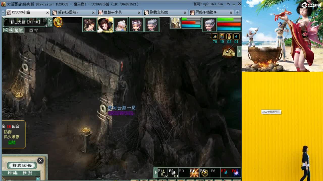Screen dimensions: 323x181
Task: Open the 历 calendar button
Action: point(22,30)
